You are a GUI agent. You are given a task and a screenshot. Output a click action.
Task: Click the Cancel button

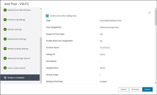123,90
